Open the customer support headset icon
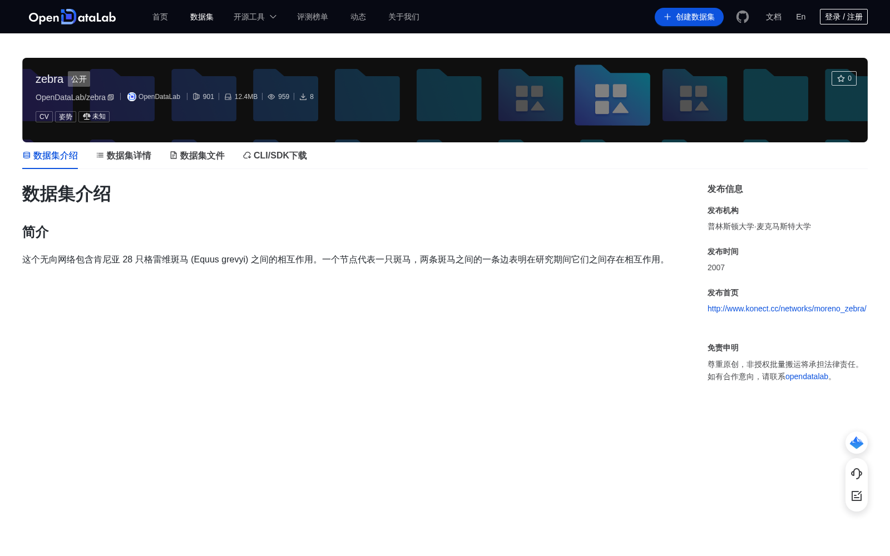Viewport: 890px width, 556px height. coord(857,473)
